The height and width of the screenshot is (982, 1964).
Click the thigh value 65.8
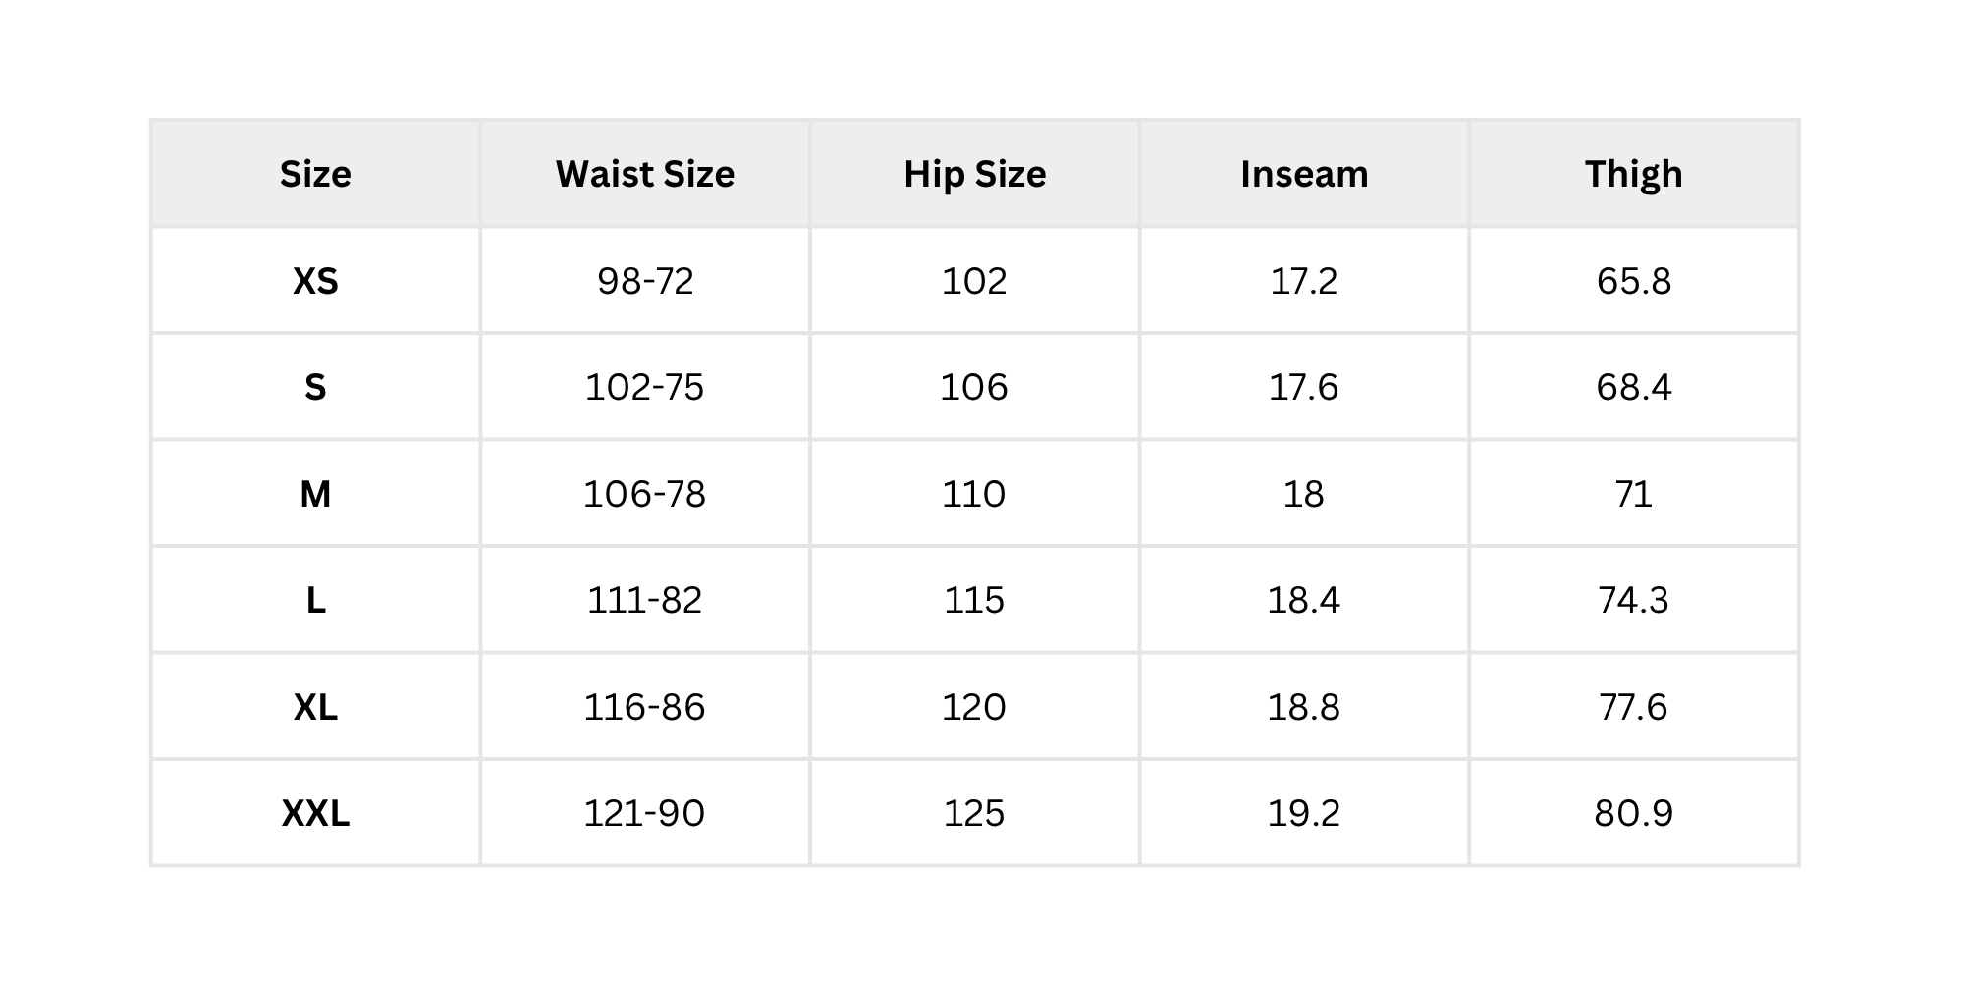(x=1634, y=281)
